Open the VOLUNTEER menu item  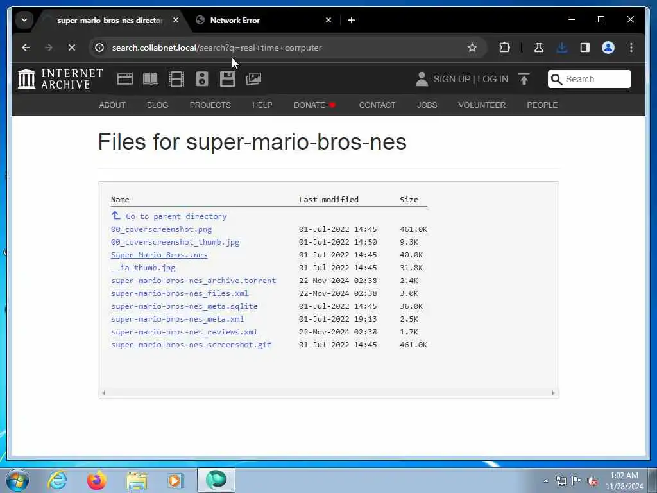click(x=482, y=105)
